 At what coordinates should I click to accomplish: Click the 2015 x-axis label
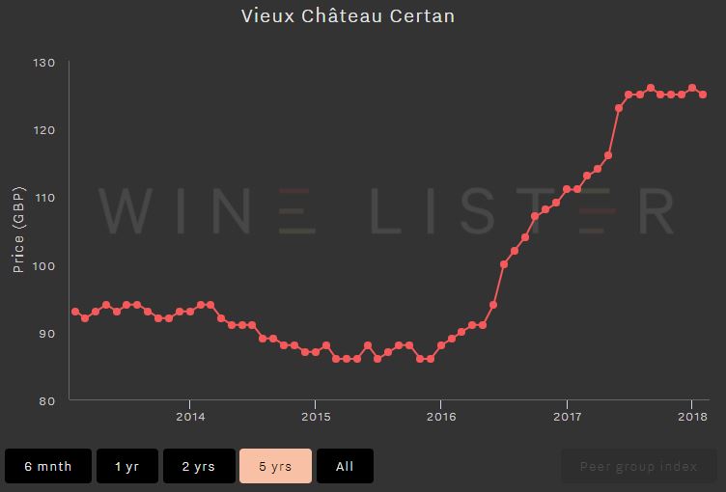[x=317, y=417]
